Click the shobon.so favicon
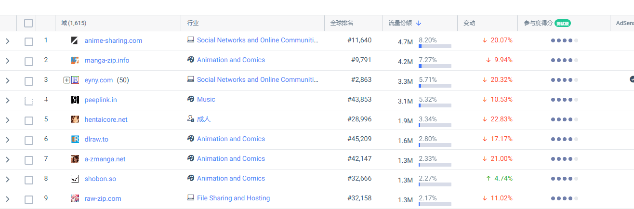Image resolution: width=634 pixels, height=209 pixels. coord(75,179)
